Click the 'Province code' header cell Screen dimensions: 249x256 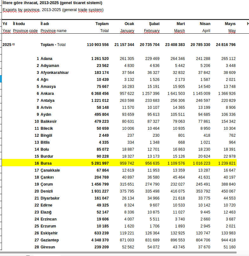click(25, 31)
